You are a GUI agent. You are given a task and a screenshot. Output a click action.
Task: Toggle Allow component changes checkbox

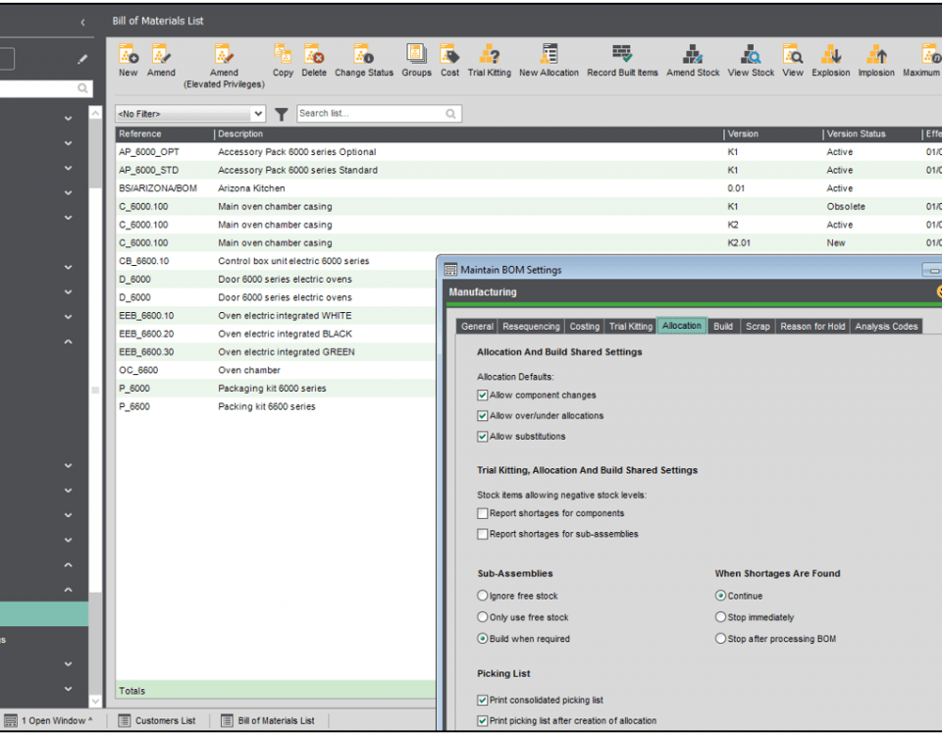482,395
